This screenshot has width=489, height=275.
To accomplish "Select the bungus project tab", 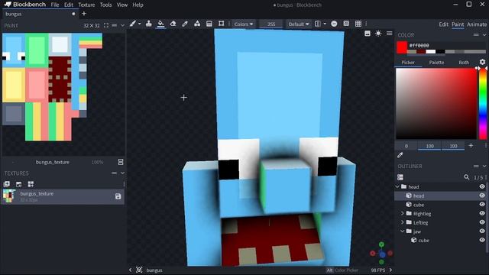I will pyautogui.click(x=40, y=14).
